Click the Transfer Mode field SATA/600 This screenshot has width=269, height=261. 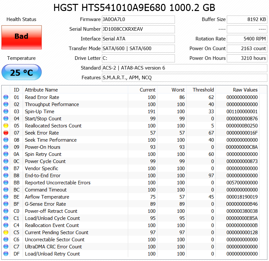[x=138, y=49]
